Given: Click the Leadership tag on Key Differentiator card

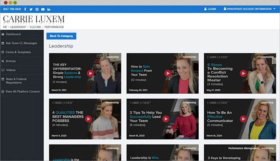Looking at the screenshot, I should coord(112,57).
